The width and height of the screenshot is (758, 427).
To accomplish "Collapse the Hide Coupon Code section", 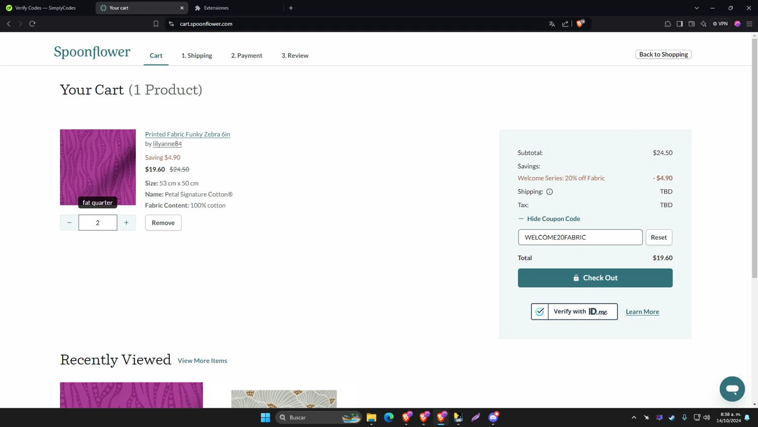I will [x=549, y=219].
